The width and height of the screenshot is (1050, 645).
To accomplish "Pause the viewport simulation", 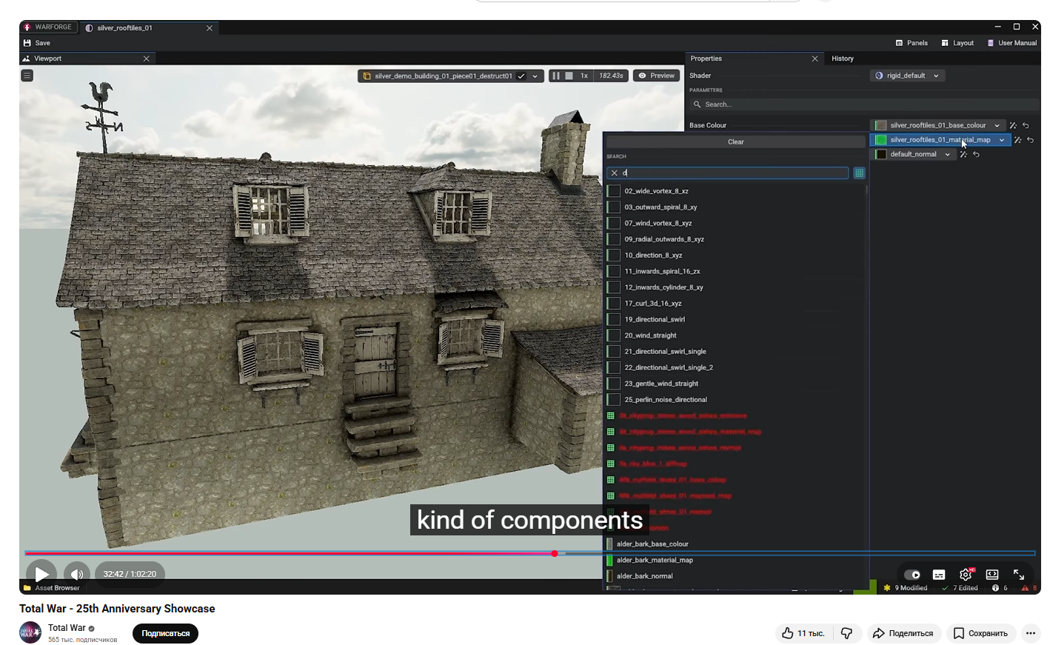I will (556, 76).
